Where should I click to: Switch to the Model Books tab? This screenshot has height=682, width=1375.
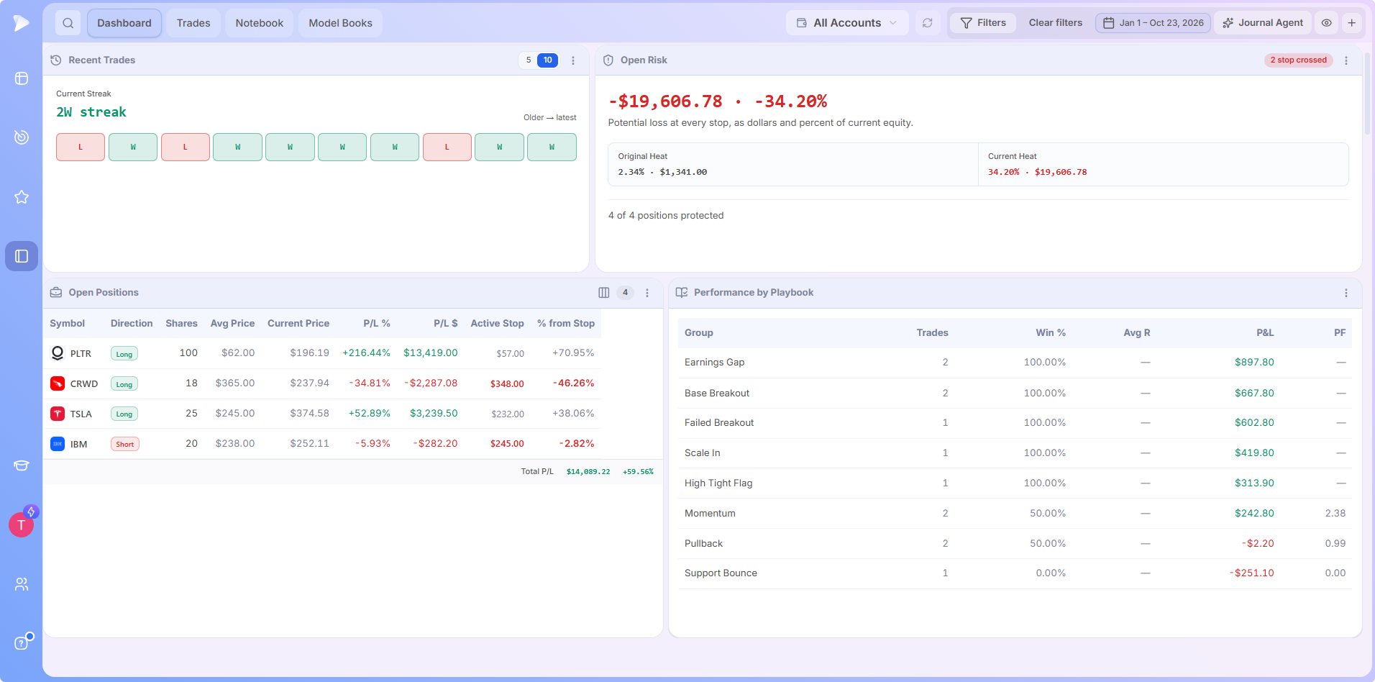click(341, 23)
